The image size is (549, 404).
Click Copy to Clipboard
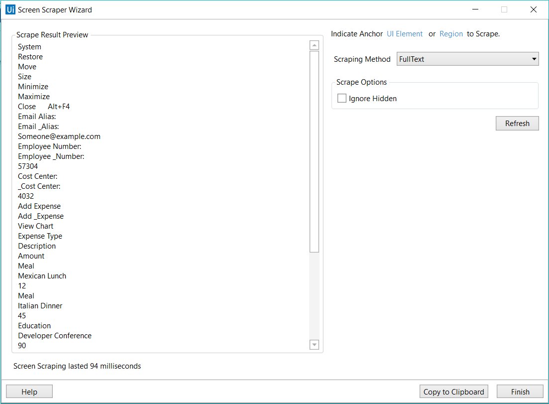(453, 392)
